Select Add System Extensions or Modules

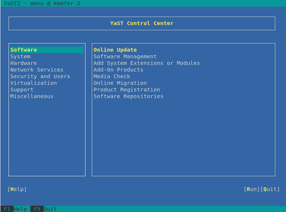point(147,63)
